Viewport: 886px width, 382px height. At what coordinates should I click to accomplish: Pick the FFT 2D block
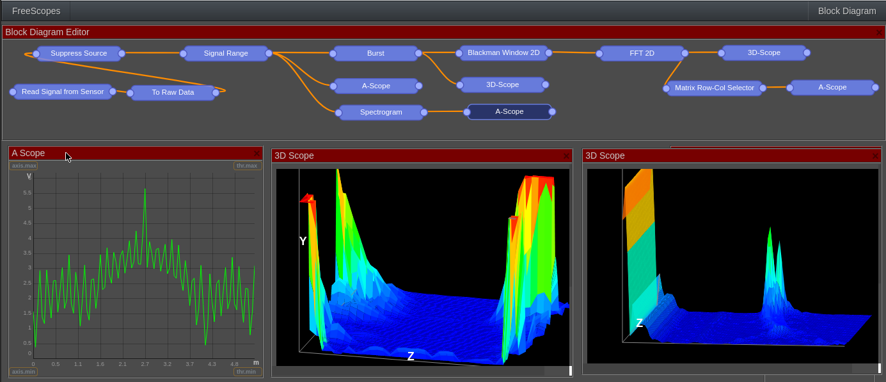point(642,54)
